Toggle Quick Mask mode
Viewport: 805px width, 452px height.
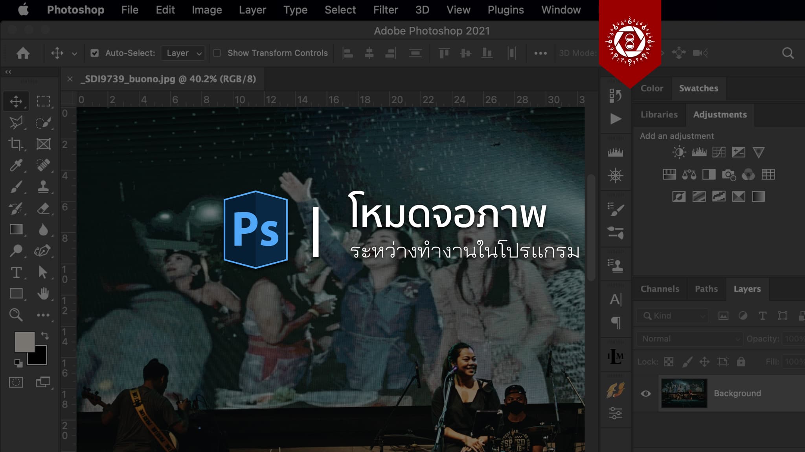tap(16, 382)
